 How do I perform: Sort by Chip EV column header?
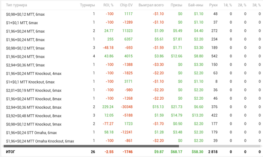126,5
